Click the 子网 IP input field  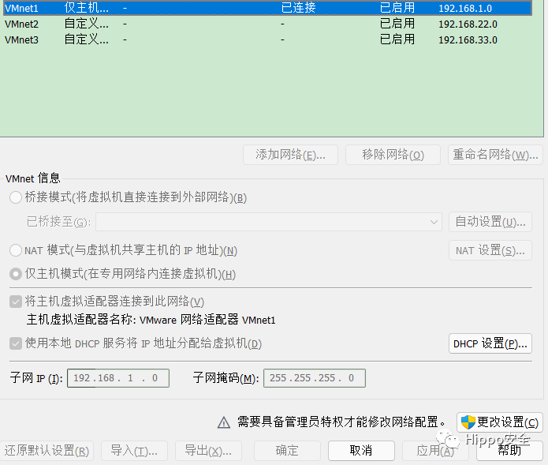coord(118,378)
